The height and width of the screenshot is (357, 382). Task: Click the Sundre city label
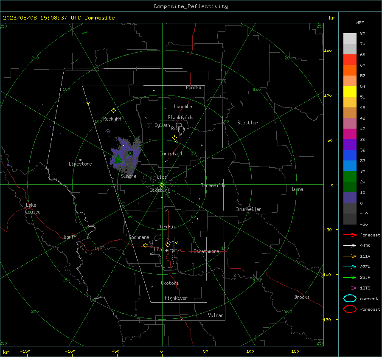tap(129, 176)
